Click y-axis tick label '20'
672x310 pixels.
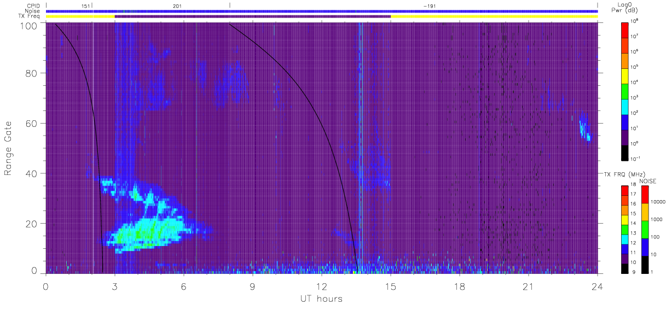tap(31, 224)
